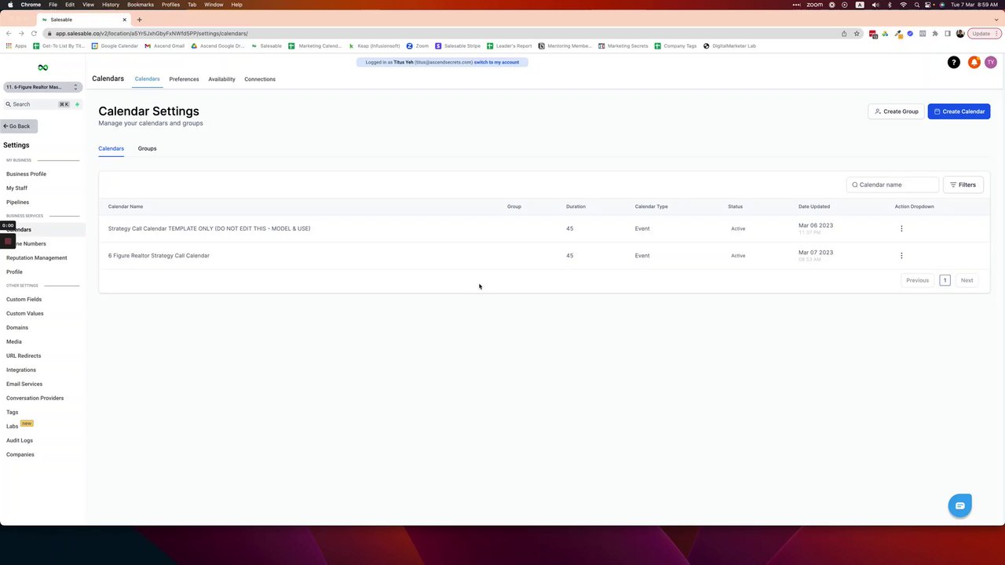The width and height of the screenshot is (1005, 565).
Task: Open the History menu in menu bar
Action: point(111,5)
